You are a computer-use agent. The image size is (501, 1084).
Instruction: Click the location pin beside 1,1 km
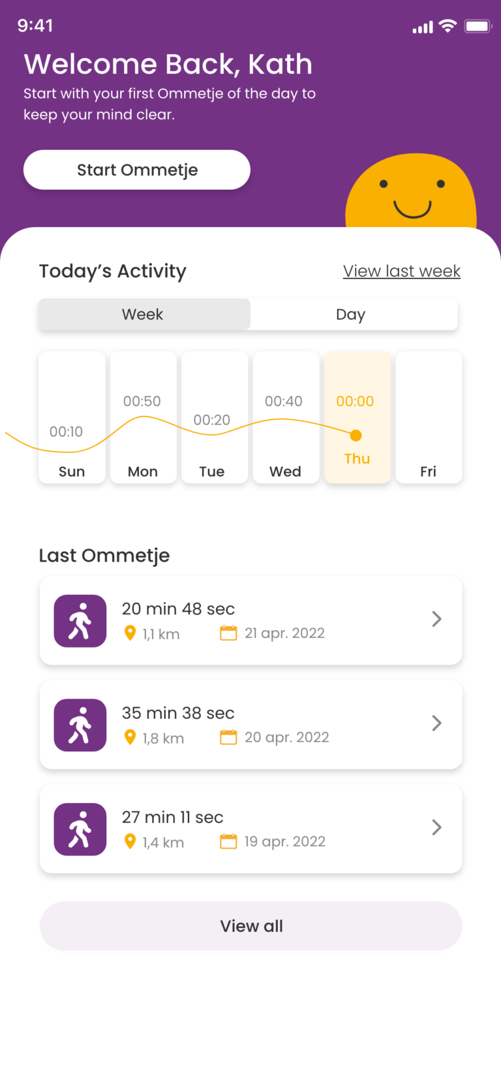[x=130, y=633]
